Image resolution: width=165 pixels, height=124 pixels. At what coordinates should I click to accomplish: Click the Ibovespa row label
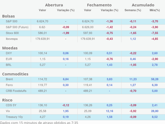click(x=12, y=39)
